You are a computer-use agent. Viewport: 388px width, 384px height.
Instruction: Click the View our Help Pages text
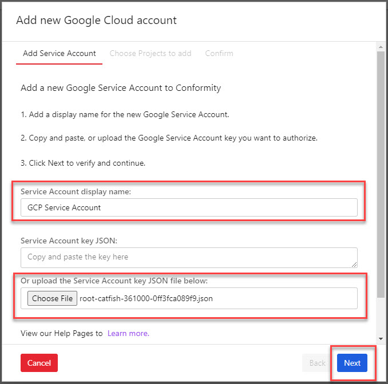(62, 333)
